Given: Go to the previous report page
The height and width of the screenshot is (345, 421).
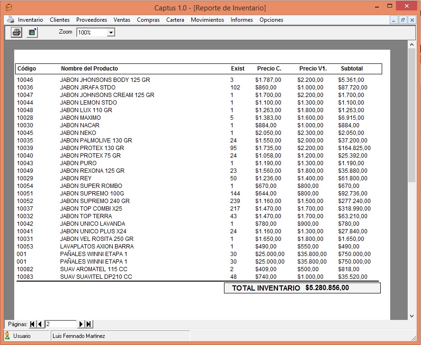Looking at the screenshot, I should (x=40, y=324).
